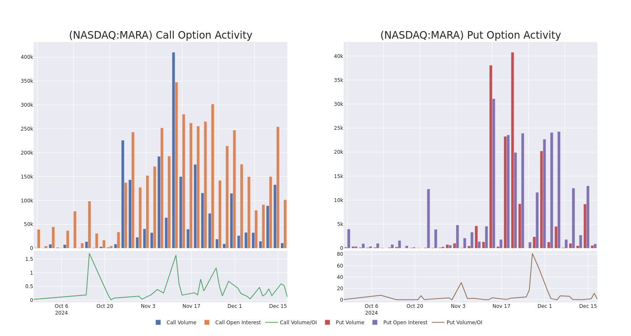Click the 'Call Volume' legend label
This screenshot has height=336, width=631.
point(181,323)
